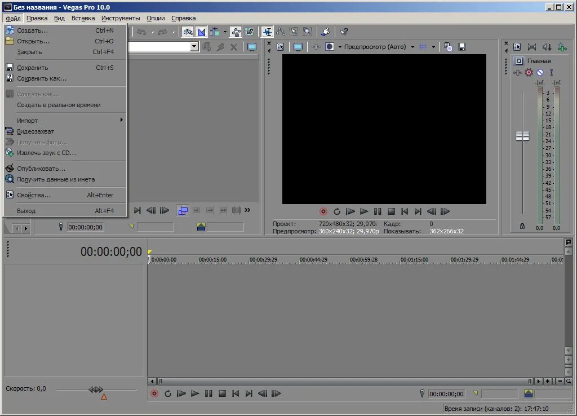Open mixer audio properties icon
Image resolution: width=577 pixels, height=416 pixels.
517,47
